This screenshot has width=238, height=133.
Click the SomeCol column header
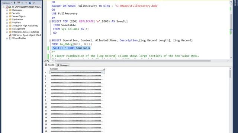pos(77,69)
